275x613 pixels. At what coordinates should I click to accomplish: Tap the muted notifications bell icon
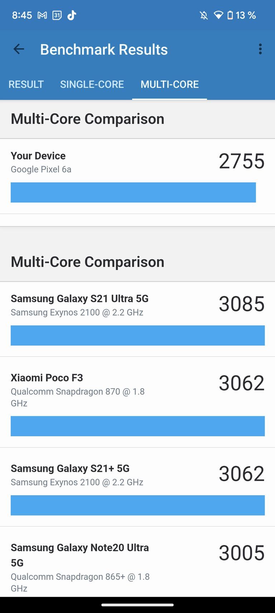203,15
